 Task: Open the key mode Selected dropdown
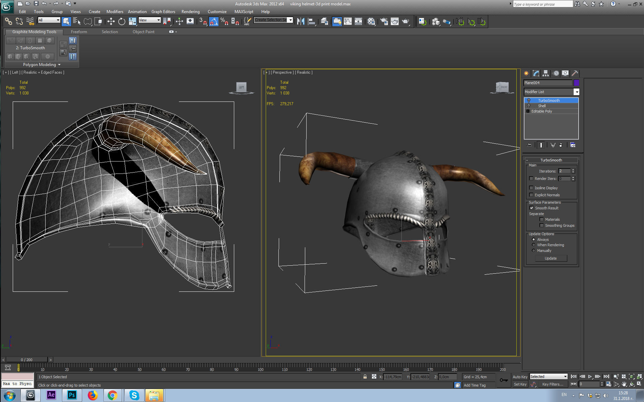549,377
